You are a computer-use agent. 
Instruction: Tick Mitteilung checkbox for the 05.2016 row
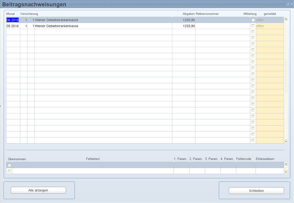tap(253, 26)
